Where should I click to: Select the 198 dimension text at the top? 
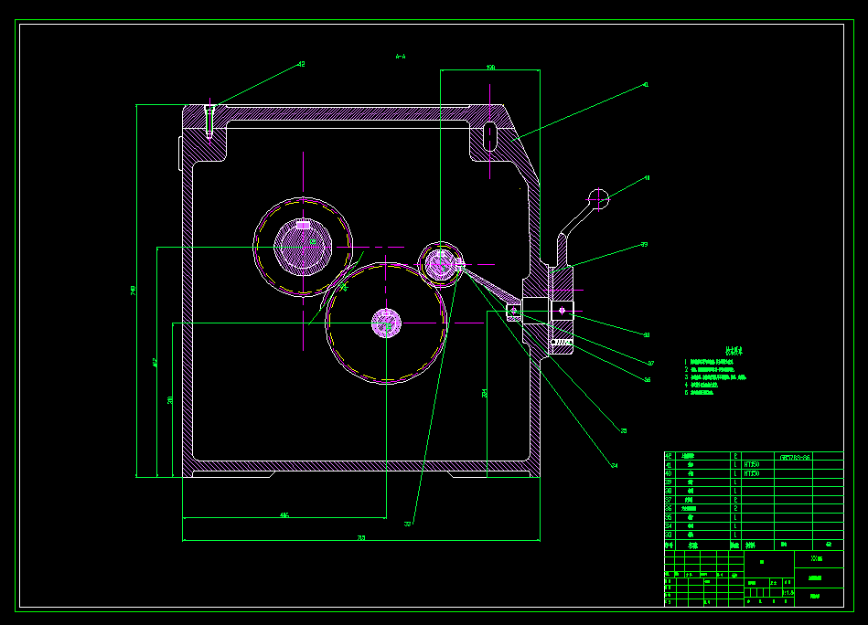coord(490,68)
